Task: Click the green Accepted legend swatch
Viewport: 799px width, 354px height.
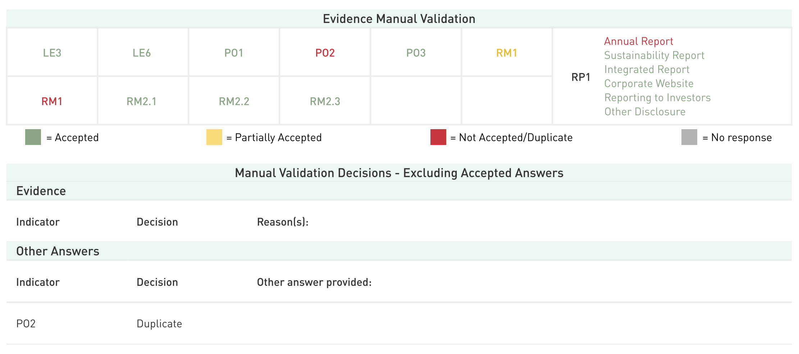Action: (33, 137)
